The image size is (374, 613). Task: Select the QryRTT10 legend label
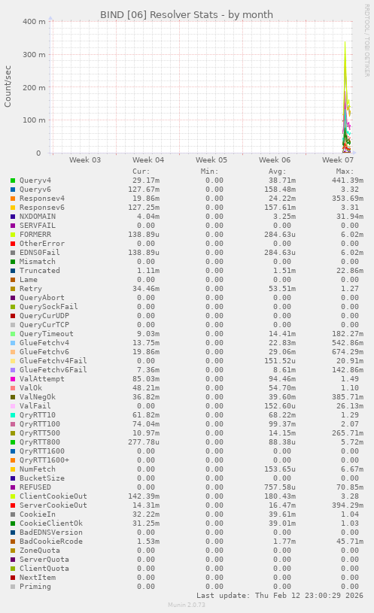coord(38,414)
